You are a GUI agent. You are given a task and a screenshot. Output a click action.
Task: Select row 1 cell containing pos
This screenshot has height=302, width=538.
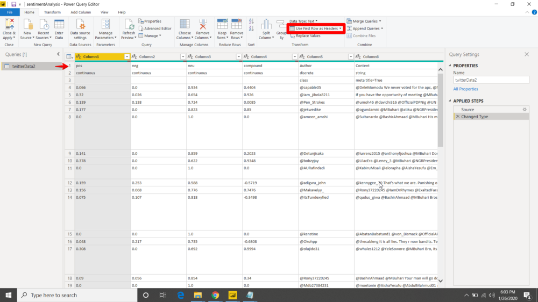tap(103, 66)
